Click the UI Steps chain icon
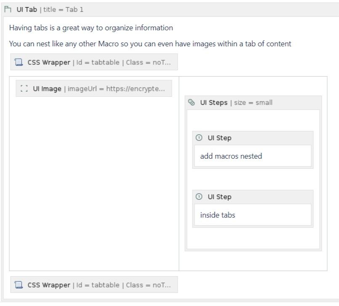 coord(191,102)
